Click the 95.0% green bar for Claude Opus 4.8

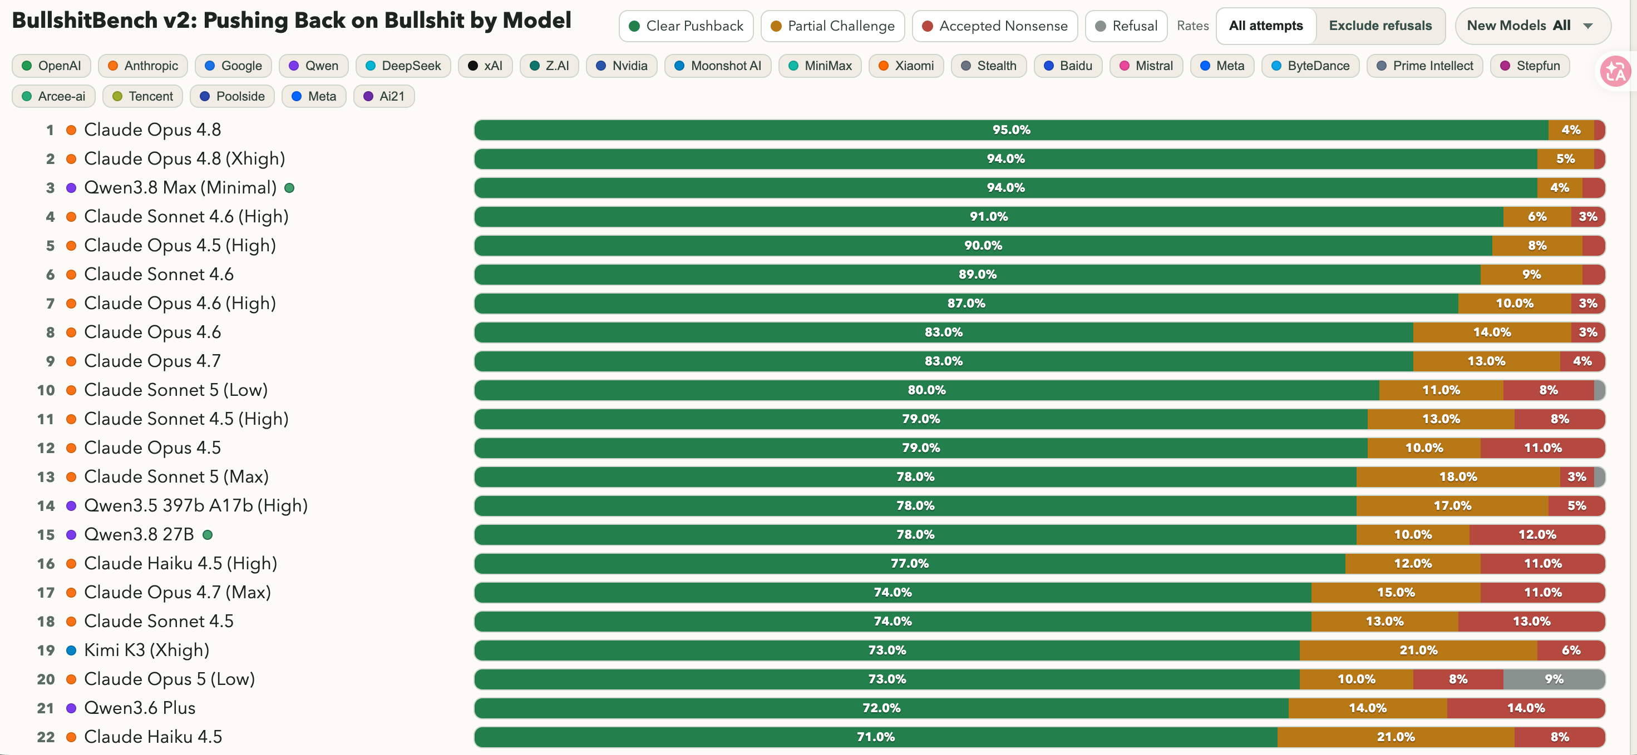(x=1011, y=130)
